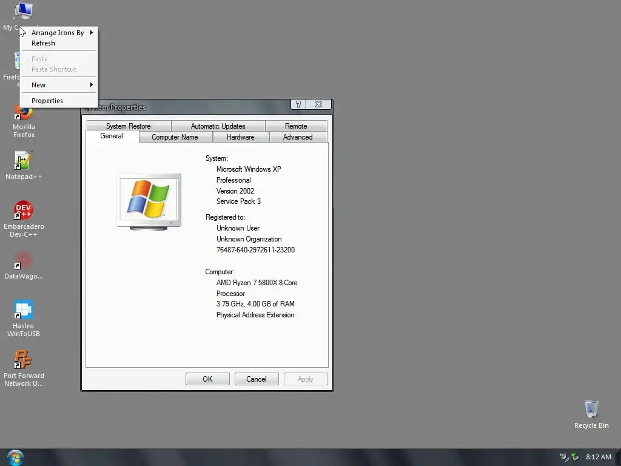
Task: Expand the Arrange Icons By submenu
Action: tap(59, 33)
